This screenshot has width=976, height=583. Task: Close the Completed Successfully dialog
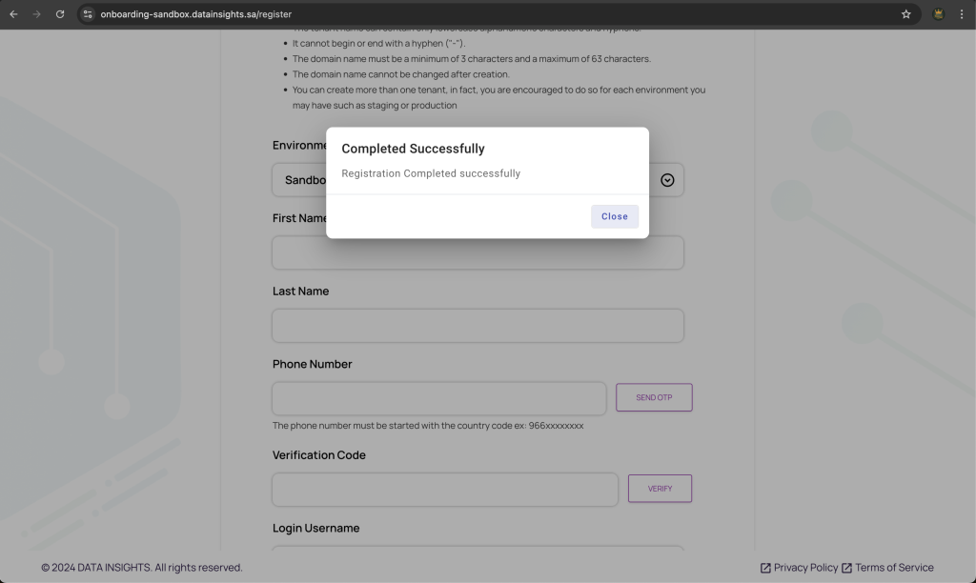point(615,216)
